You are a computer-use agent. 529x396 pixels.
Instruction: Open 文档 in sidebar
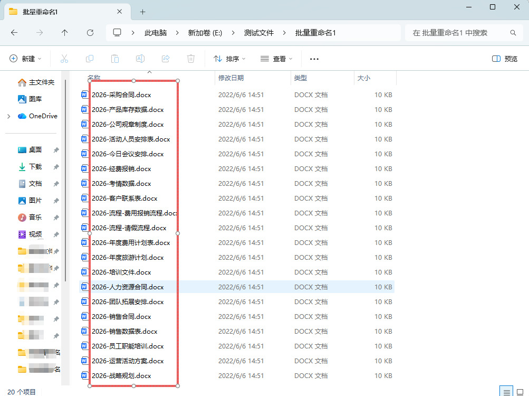point(30,183)
